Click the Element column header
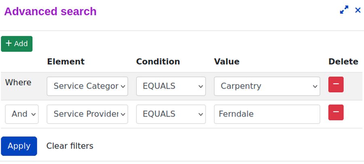 pos(66,62)
